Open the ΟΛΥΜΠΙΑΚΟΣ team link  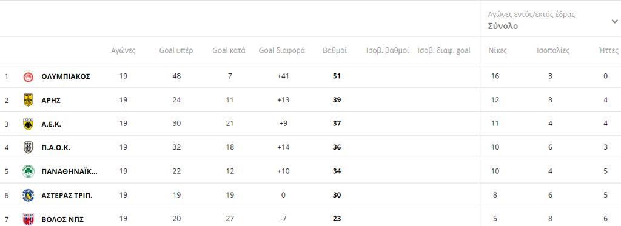coord(65,76)
